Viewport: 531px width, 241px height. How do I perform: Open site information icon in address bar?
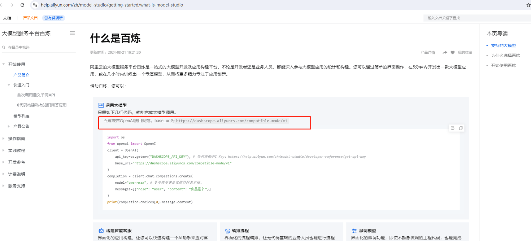35,5
